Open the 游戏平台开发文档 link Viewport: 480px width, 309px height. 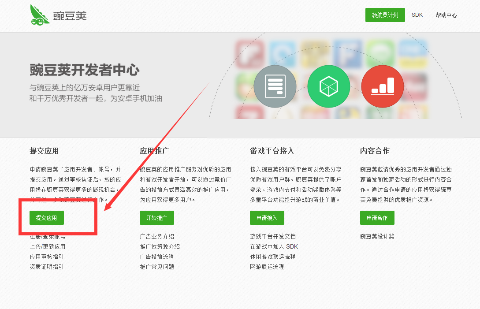click(272, 236)
